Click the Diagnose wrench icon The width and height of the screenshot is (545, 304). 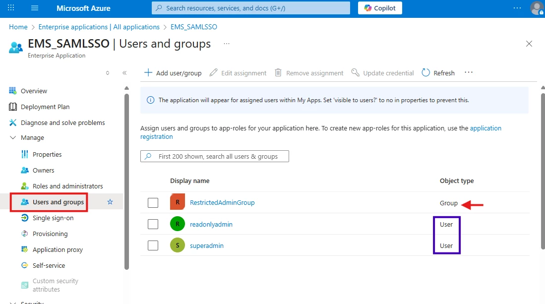[13, 122]
